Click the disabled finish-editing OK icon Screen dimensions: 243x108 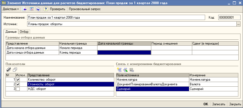click(x=132, y=70)
